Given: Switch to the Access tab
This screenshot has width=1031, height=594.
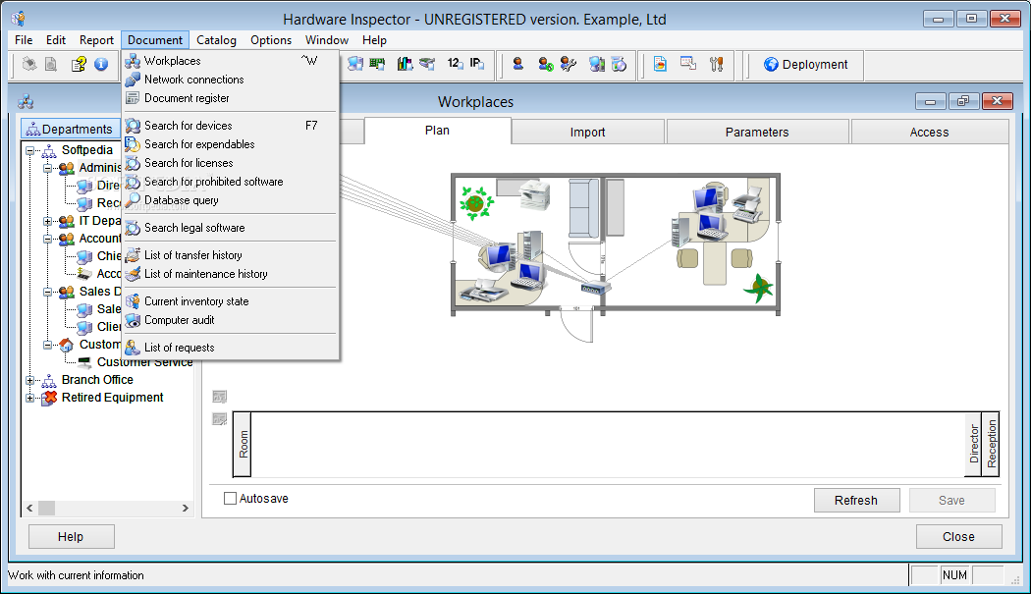Looking at the screenshot, I should tap(929, 133).
